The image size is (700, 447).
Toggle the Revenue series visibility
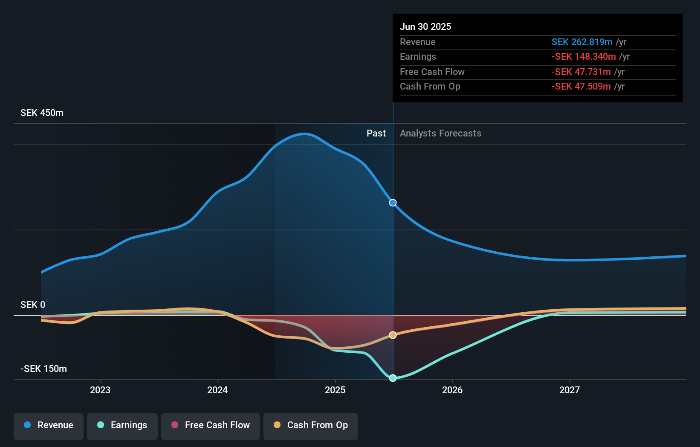click(x=48, y=425)
